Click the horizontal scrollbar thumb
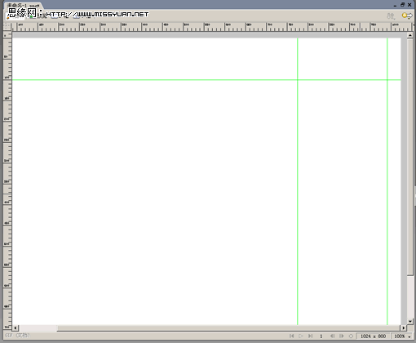416x343 pixels. 228,328
